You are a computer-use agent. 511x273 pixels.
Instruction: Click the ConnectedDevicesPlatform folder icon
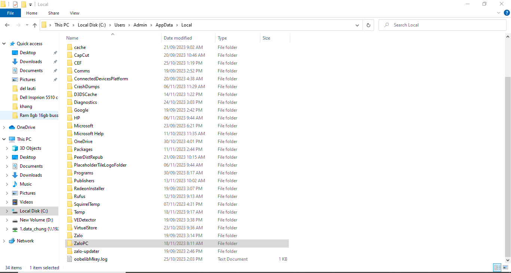[70, 79]
